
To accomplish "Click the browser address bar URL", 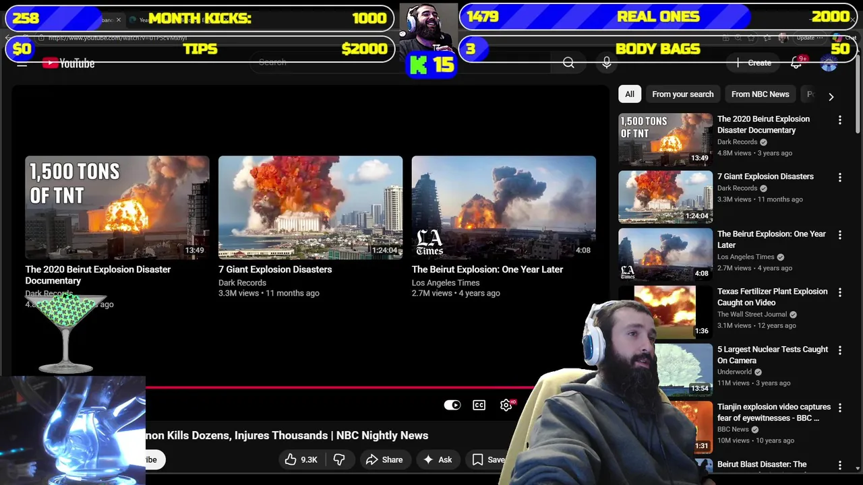I will point(118,38).
